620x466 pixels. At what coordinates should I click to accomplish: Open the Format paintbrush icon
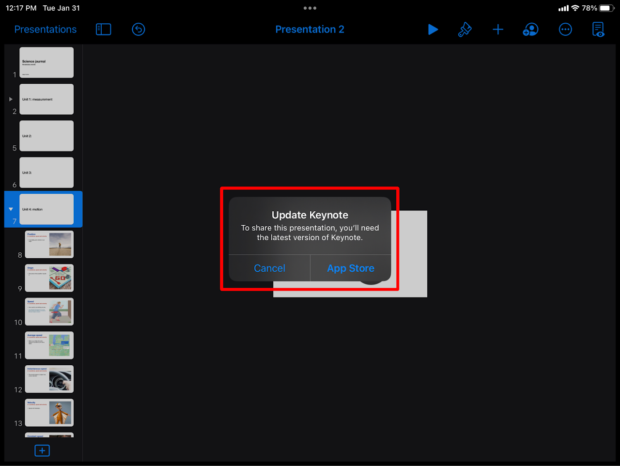tap(465, 30)
